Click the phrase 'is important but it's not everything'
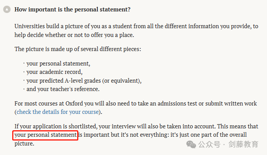 pos(123,135)
